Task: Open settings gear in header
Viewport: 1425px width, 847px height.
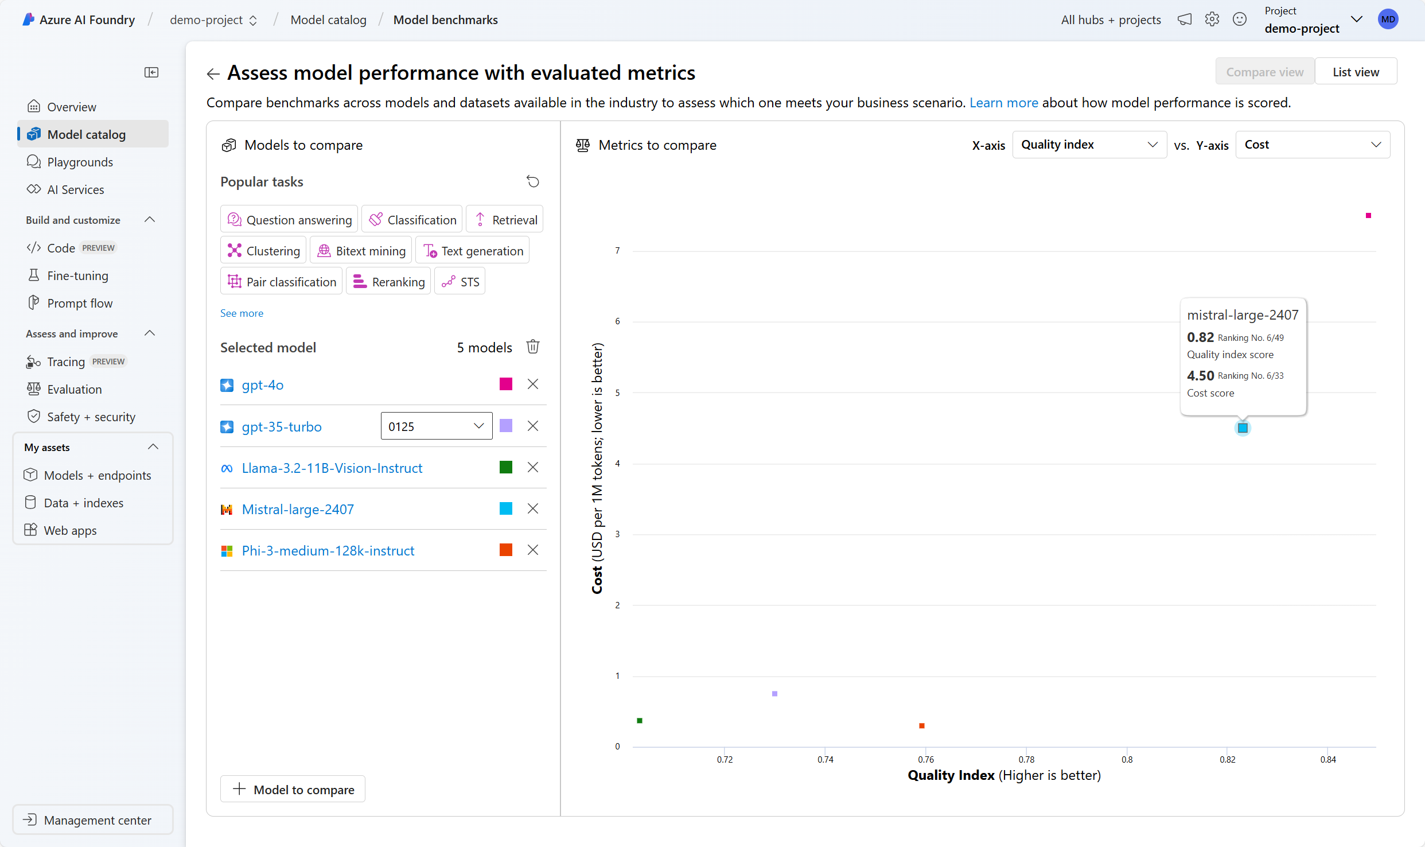Action: coord(1212,20)
